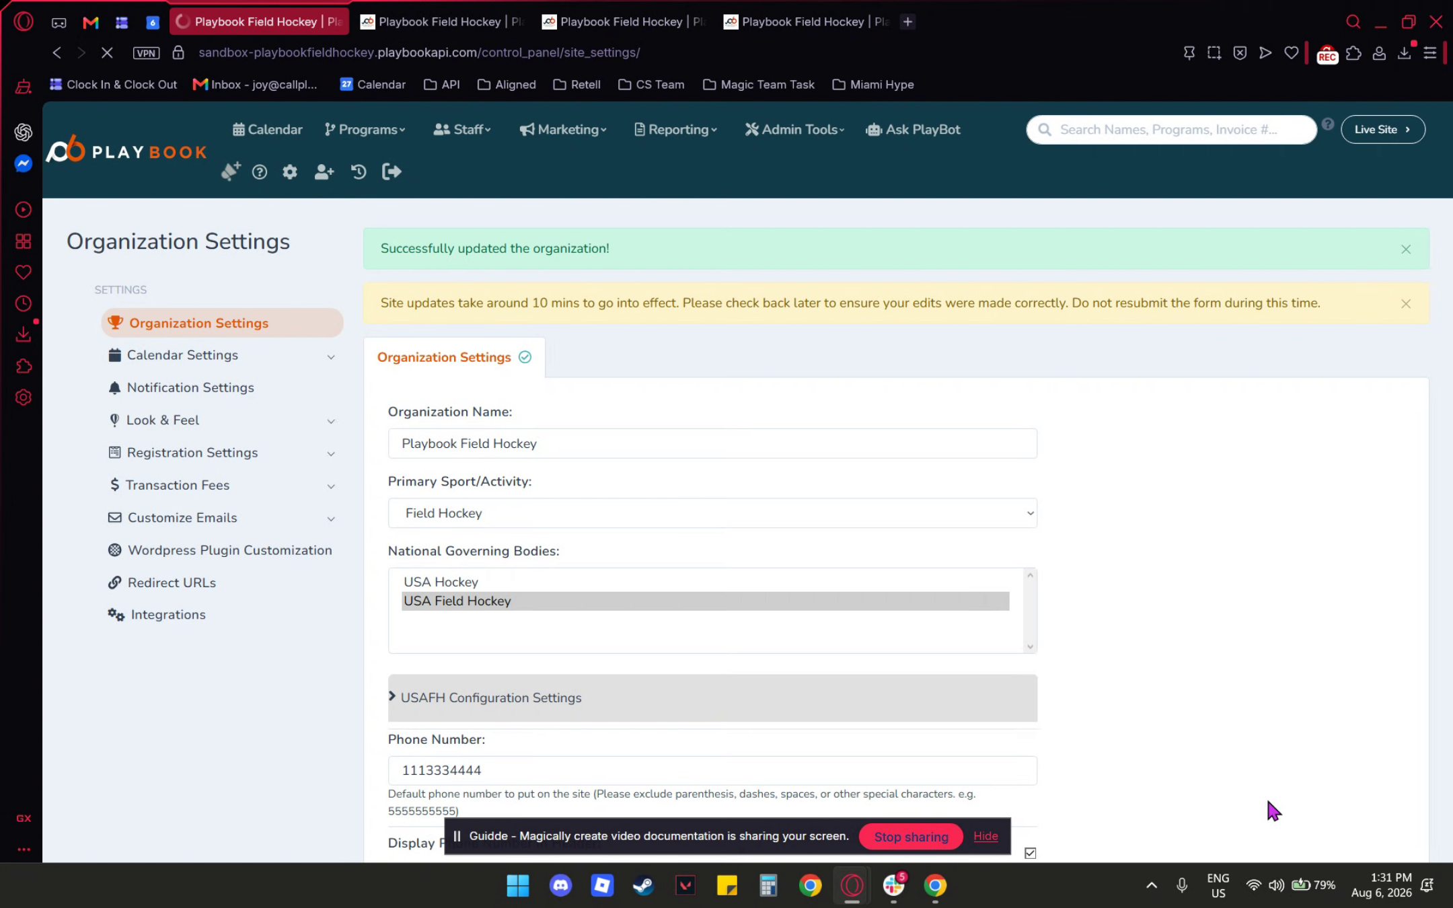This screenshot has width=1453, height=908.
Task: Open the Primary Sport/Activity dropdown
Action: [x=712, y=513]
